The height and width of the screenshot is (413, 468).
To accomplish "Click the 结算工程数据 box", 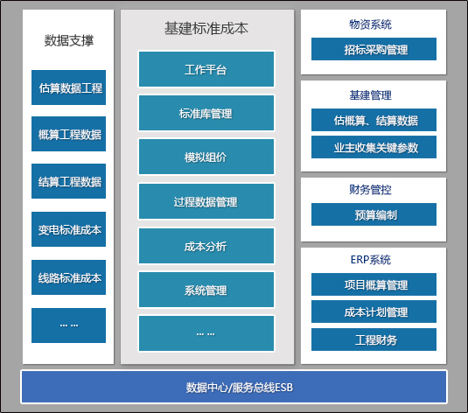I will click(68, 181).
